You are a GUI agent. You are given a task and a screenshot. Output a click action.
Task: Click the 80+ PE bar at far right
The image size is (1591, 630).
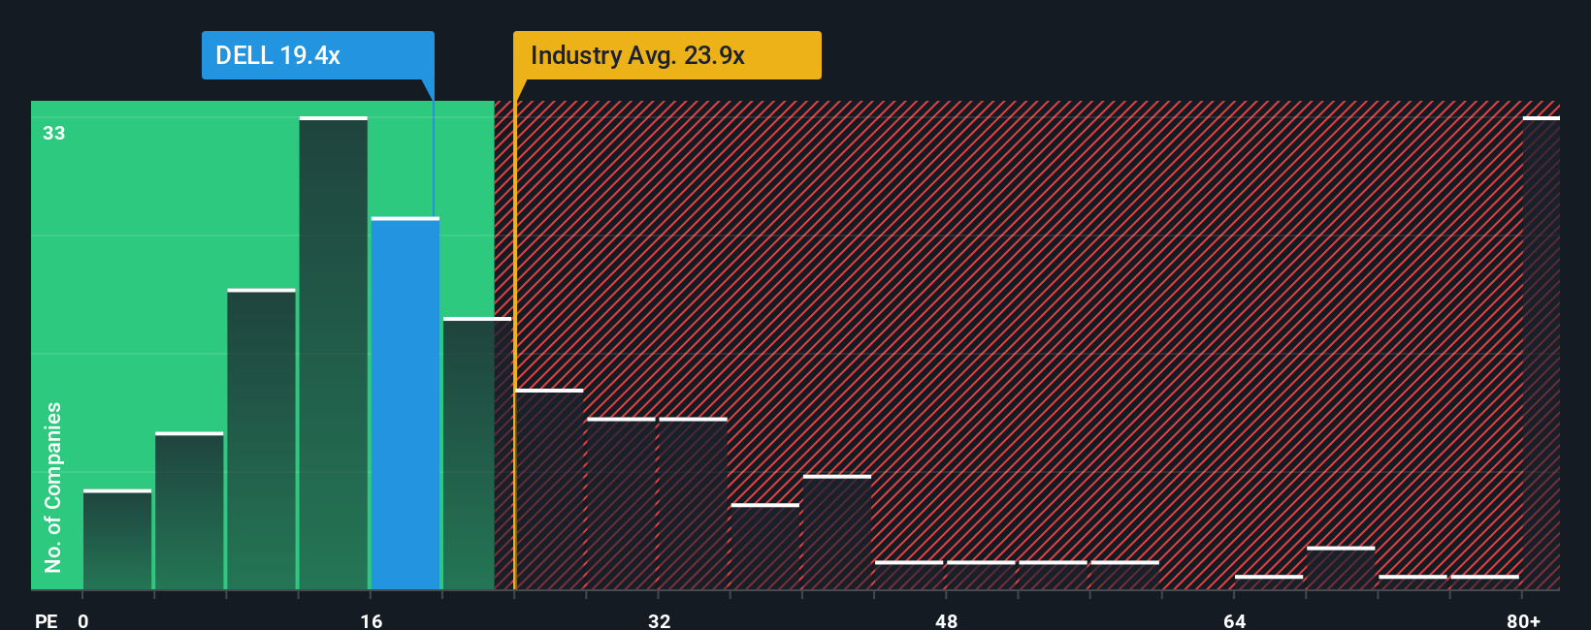point(1542,353)
